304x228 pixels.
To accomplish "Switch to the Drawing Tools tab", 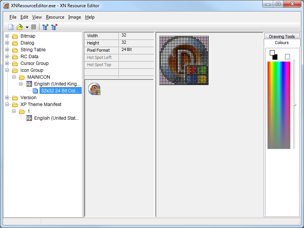I will point(282,36).
